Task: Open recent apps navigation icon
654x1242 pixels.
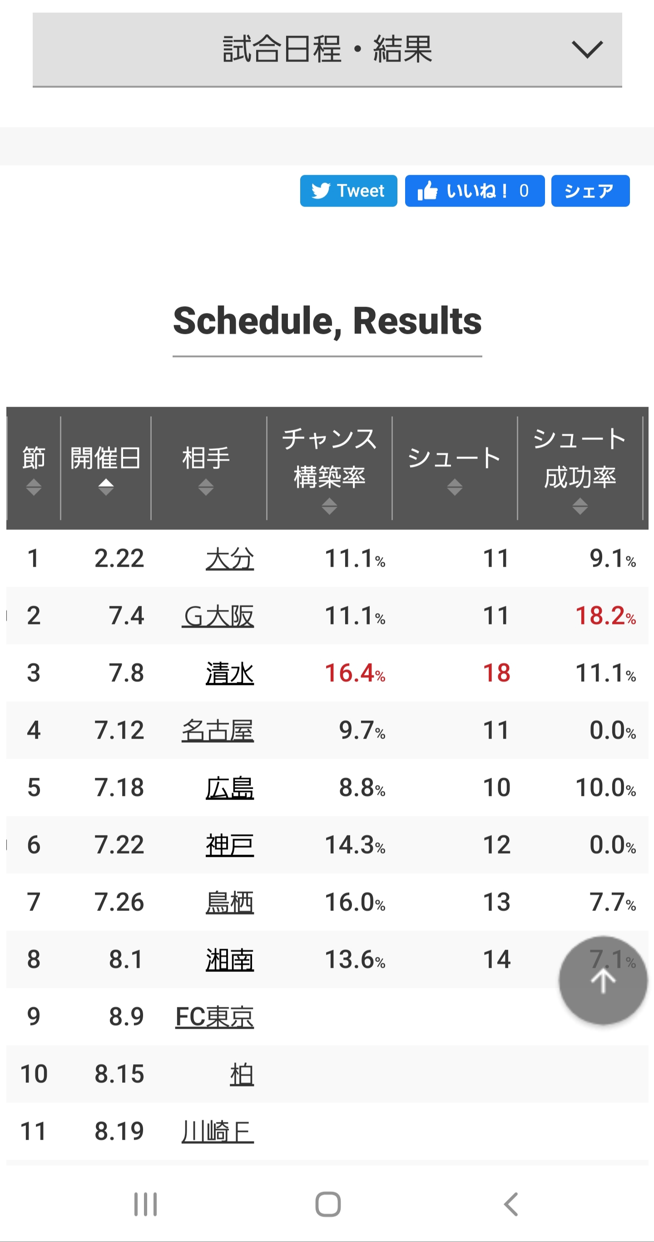Action: click(145, 1204)
